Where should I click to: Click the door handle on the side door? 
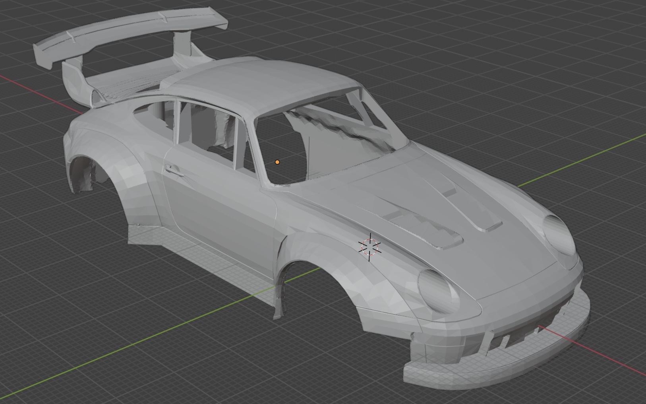[174, 169]
